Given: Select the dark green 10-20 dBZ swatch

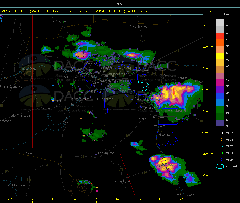Looking at the screenshot, I should pyautogui.click(x=220, y=116).
